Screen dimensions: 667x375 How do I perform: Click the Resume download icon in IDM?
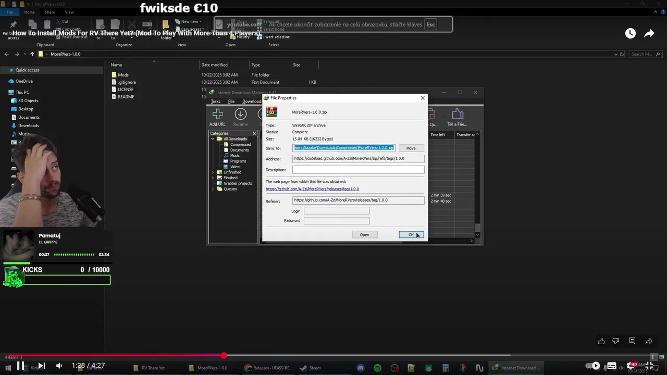(240, 114)
